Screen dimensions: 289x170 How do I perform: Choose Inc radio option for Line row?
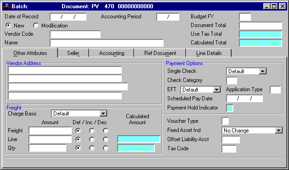[x=92, y=139]
